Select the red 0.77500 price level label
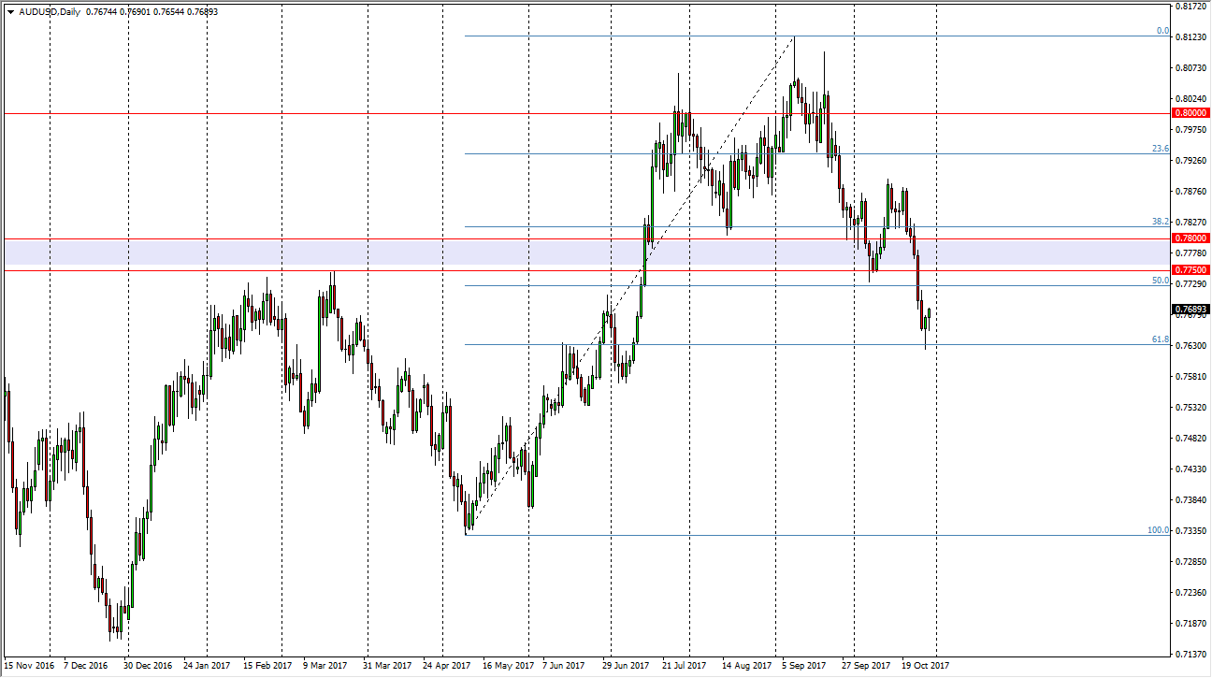 1190,270
